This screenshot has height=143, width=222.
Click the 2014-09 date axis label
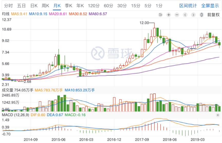tap(31, 140)
